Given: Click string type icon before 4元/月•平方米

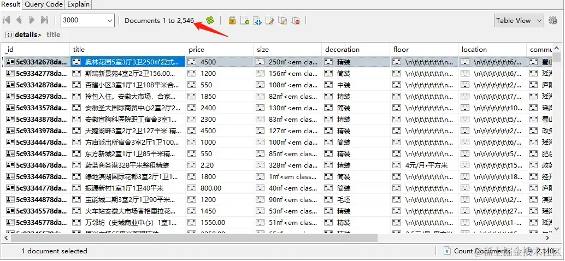Looking at the screenshot, I should pos(397,165).
